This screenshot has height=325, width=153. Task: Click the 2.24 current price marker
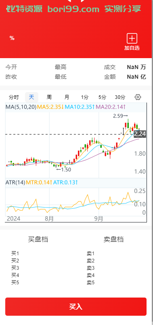[140, 134]
